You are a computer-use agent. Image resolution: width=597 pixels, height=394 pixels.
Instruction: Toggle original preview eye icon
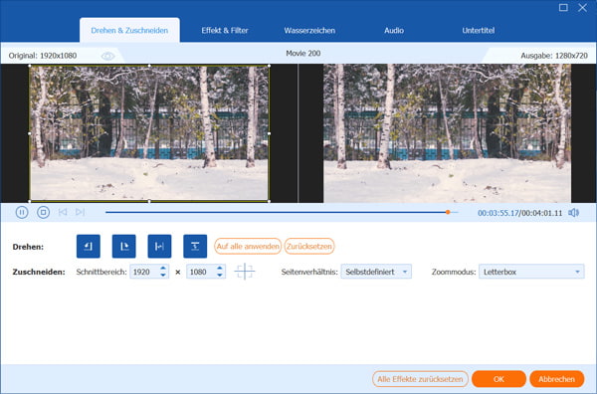point(107,56)
